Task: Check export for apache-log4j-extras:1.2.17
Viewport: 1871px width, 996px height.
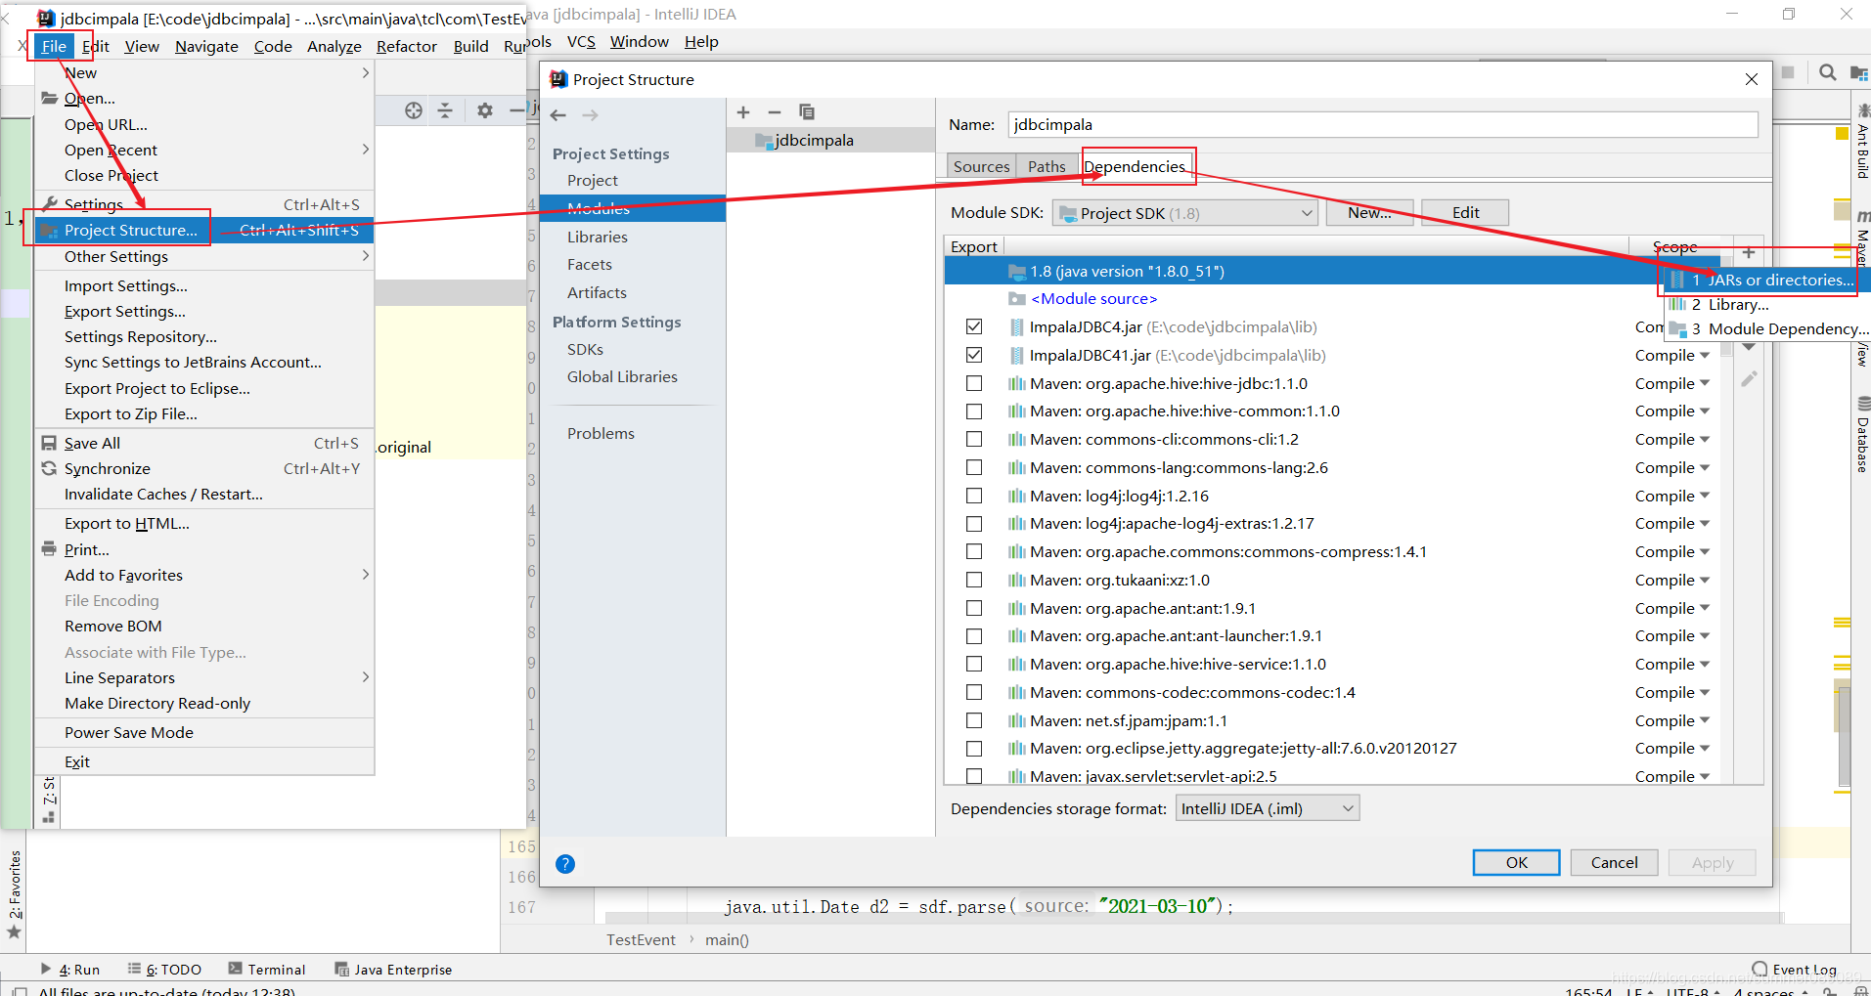Action: (x=974, y=524)
